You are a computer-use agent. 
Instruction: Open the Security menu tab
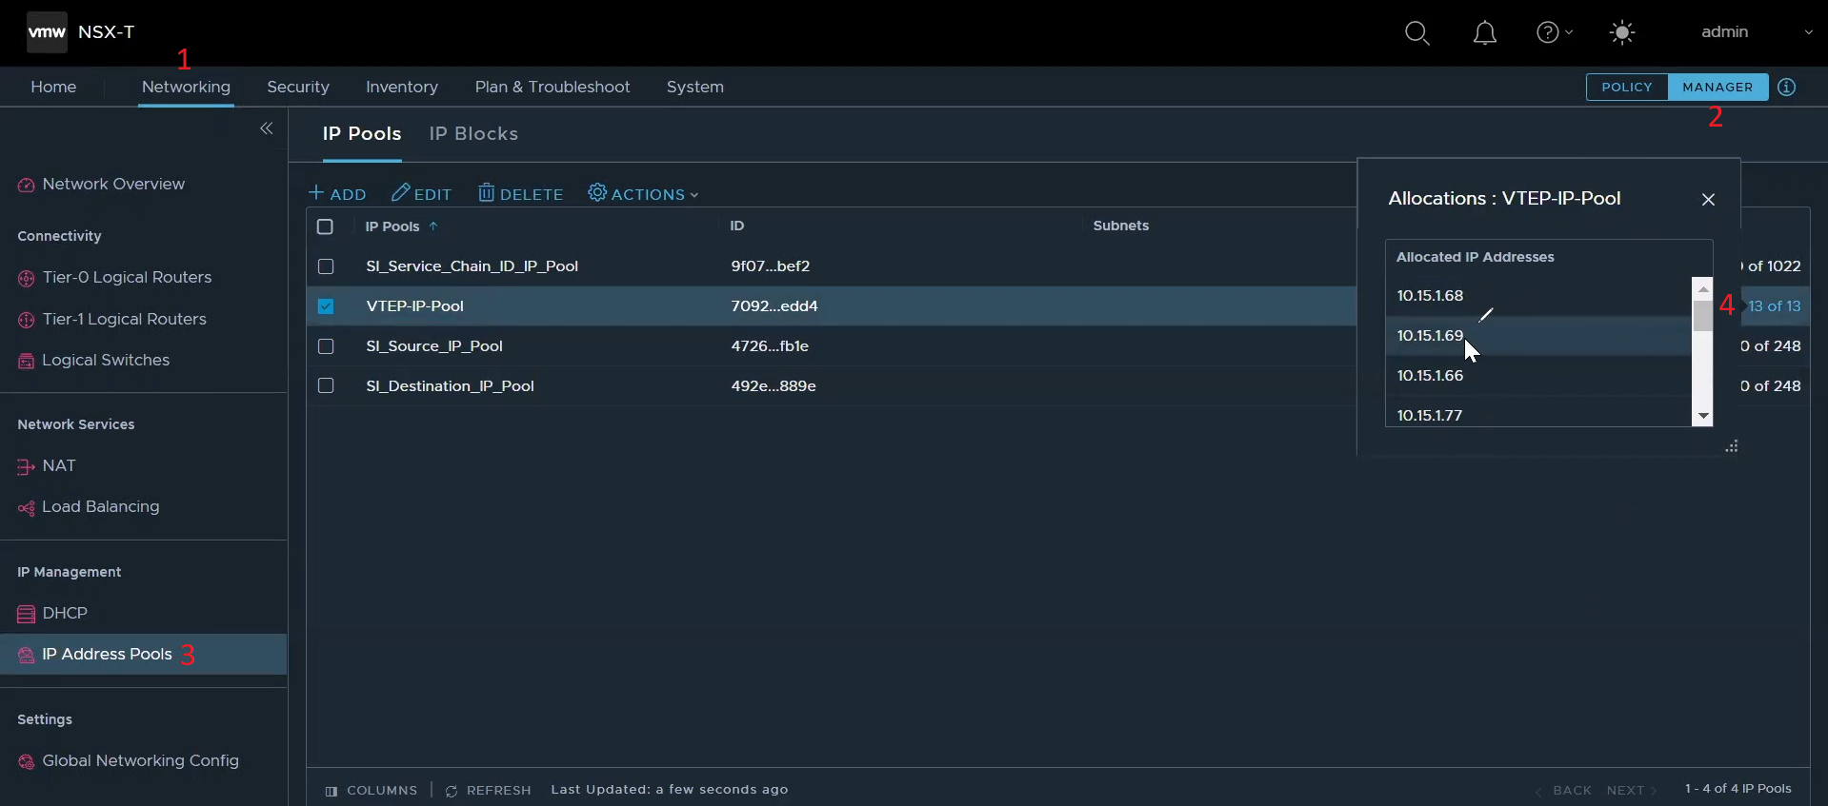click(298, 87)
